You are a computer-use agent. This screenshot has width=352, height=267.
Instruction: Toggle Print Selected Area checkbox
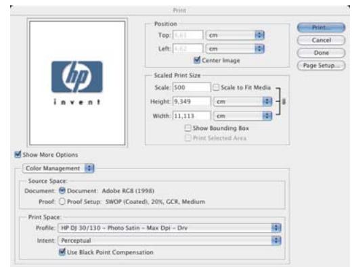[188, 138]
